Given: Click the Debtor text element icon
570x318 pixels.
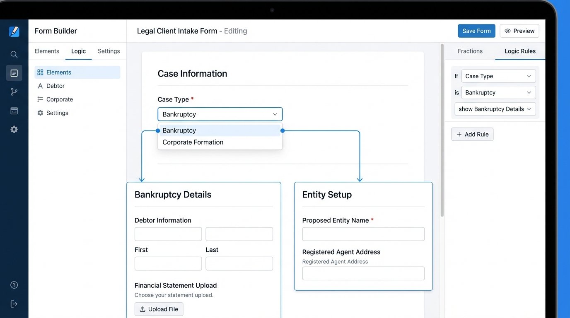Looking at the screenshot, I should pyautogui.click(x=40, y=86).
